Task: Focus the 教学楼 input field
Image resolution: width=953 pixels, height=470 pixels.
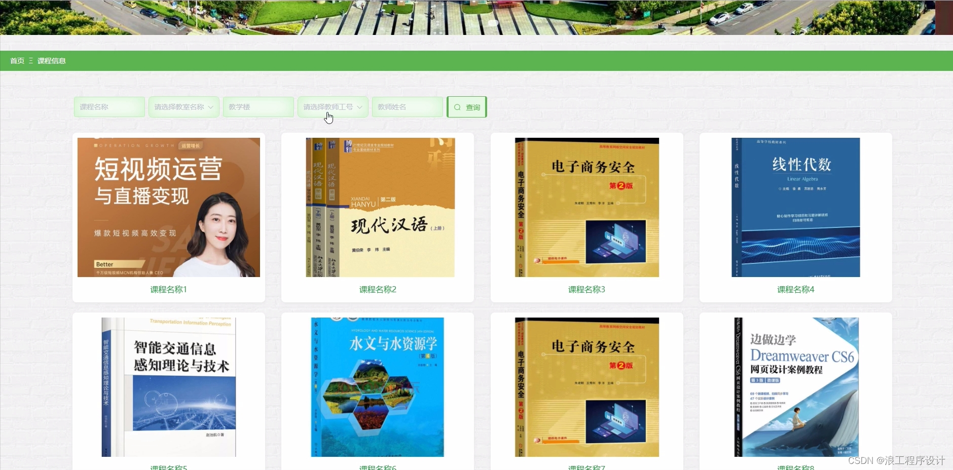Action: click(x=259, y=107)
